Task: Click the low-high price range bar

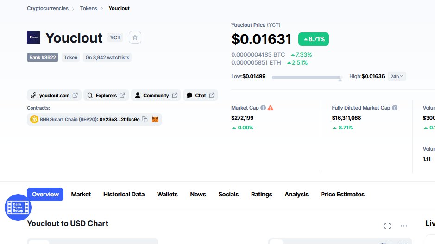Action: pyautogui.click(x=307, y=77)
